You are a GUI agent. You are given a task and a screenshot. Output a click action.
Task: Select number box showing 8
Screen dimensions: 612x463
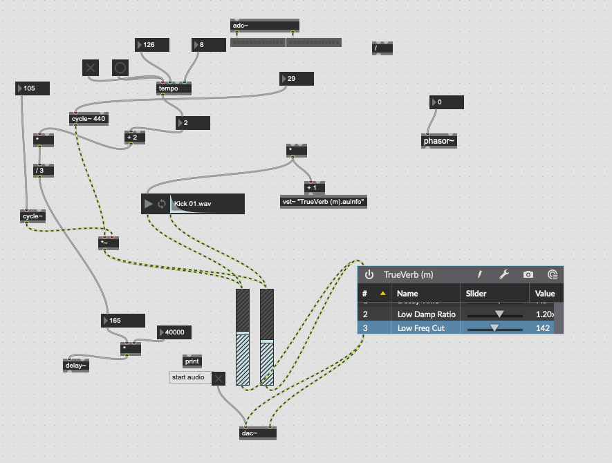[209, 45]
